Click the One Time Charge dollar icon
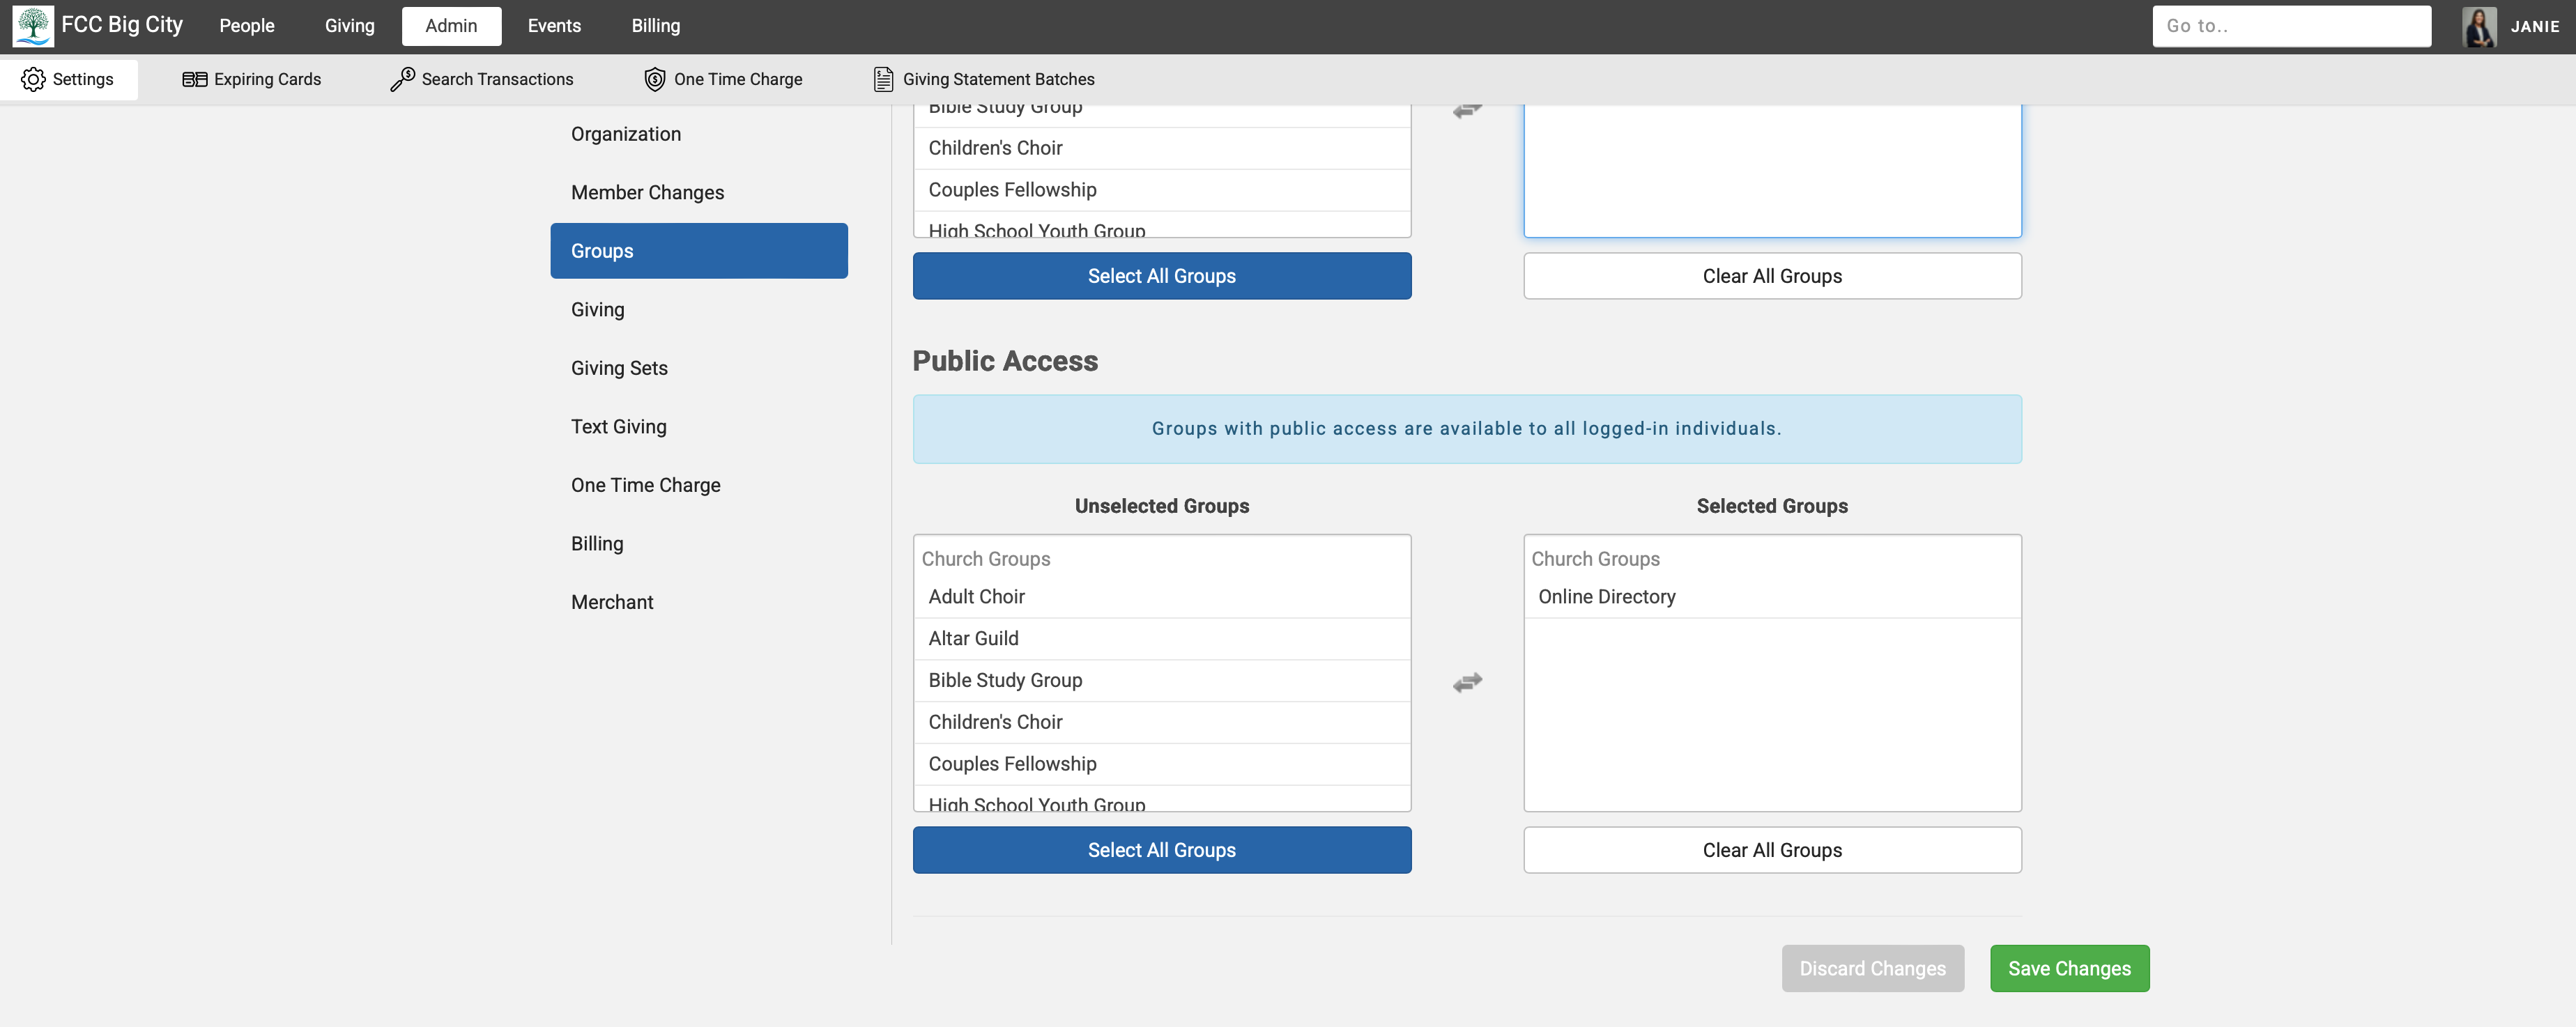 click(655, 78)
